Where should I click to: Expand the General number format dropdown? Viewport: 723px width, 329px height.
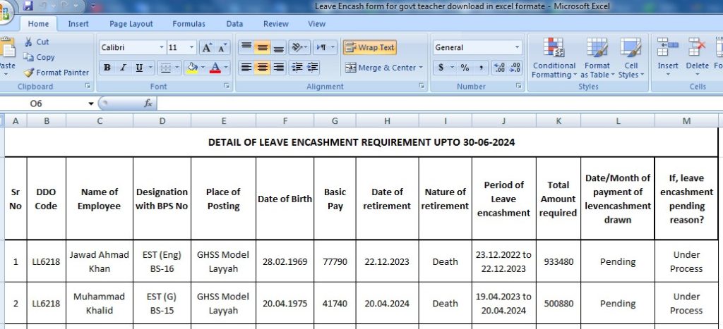[517, 48]
